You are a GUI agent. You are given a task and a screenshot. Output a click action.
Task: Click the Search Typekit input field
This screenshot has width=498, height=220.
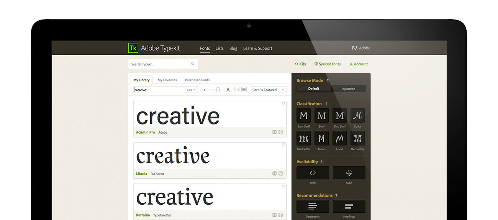160,64
